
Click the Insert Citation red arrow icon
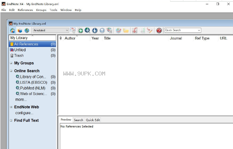pyautogui.click(x=135, y=31)
